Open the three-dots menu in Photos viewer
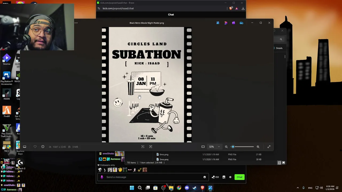342x192 pixels. point(76,23)
